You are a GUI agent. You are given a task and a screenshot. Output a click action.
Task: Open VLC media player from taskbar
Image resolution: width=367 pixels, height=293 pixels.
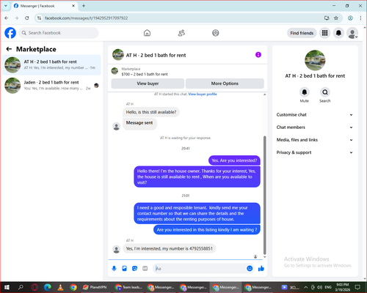coord(60,287)
